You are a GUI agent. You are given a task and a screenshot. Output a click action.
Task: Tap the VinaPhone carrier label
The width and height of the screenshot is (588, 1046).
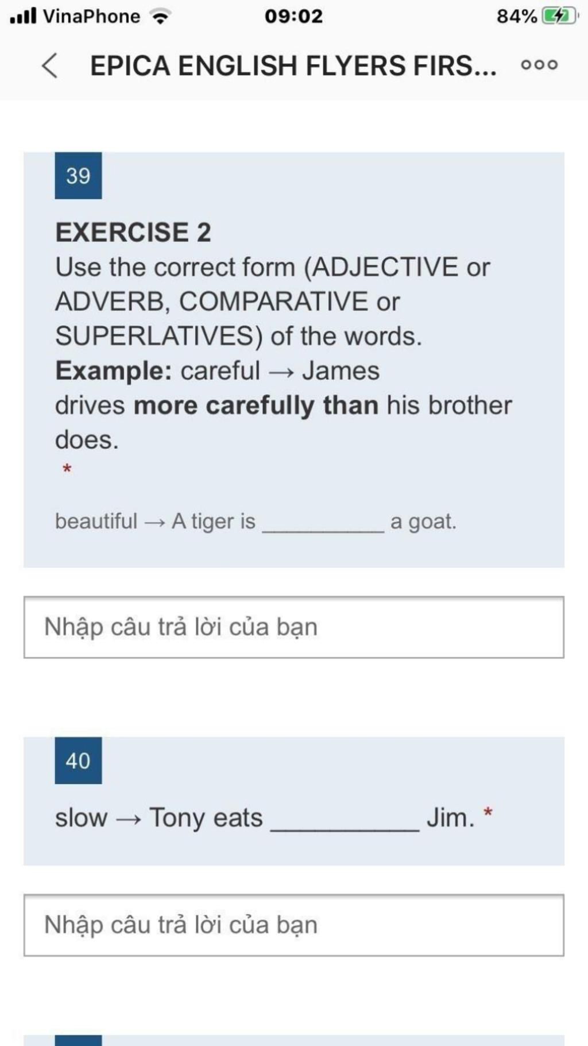[x=91, y=16]
